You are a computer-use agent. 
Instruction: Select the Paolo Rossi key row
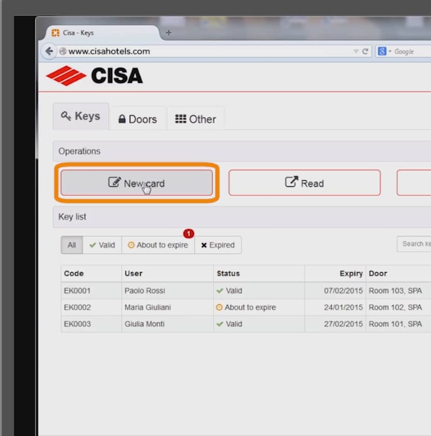(x=144, y=290)
